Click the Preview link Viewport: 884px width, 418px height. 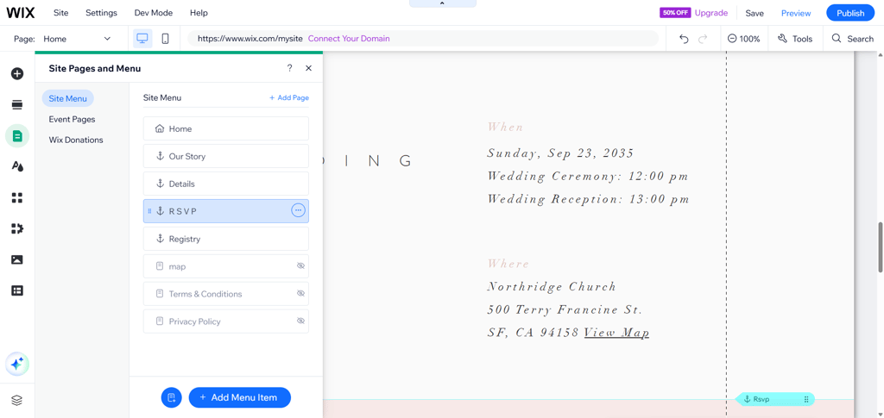click(795, 13)
